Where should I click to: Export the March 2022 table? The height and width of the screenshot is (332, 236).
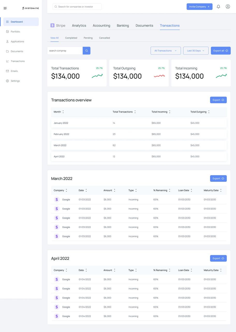(218, 178)
